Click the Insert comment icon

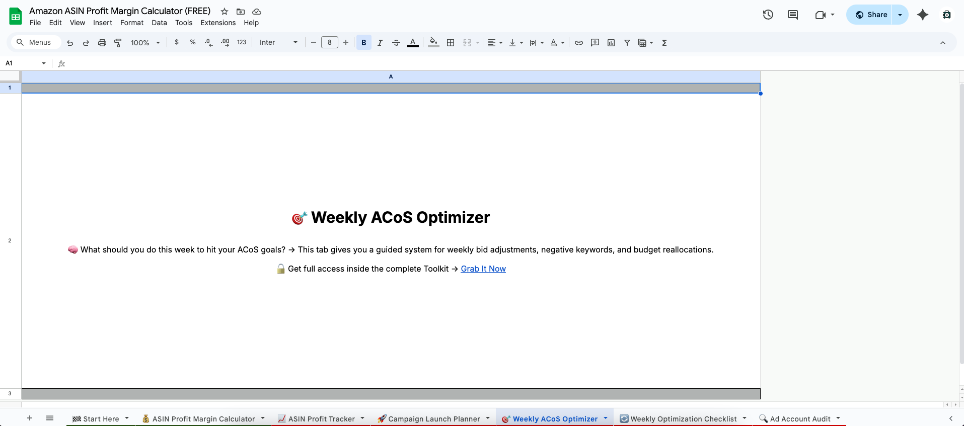click(x=595, y=43)
